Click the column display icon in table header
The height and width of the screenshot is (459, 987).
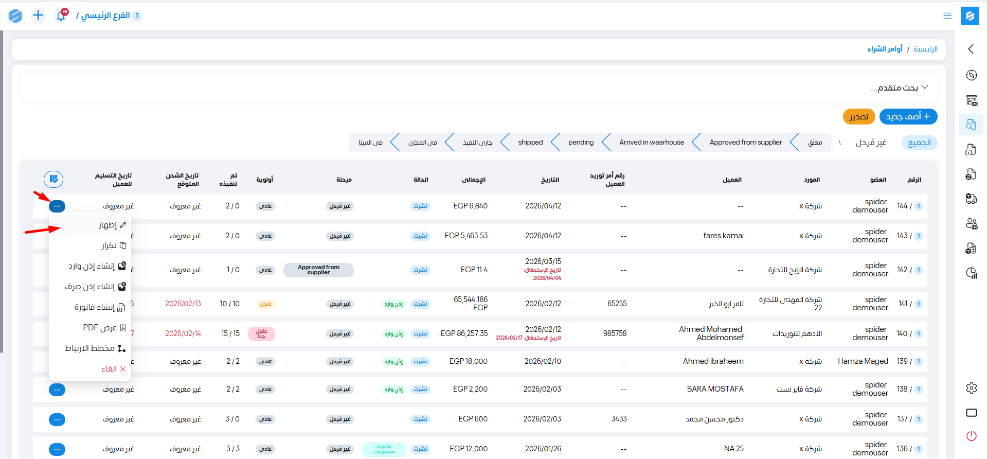[x=53, y=179]
